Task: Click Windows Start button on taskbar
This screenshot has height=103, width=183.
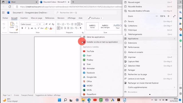Action: pyautogui.click(x=59, y=100)
